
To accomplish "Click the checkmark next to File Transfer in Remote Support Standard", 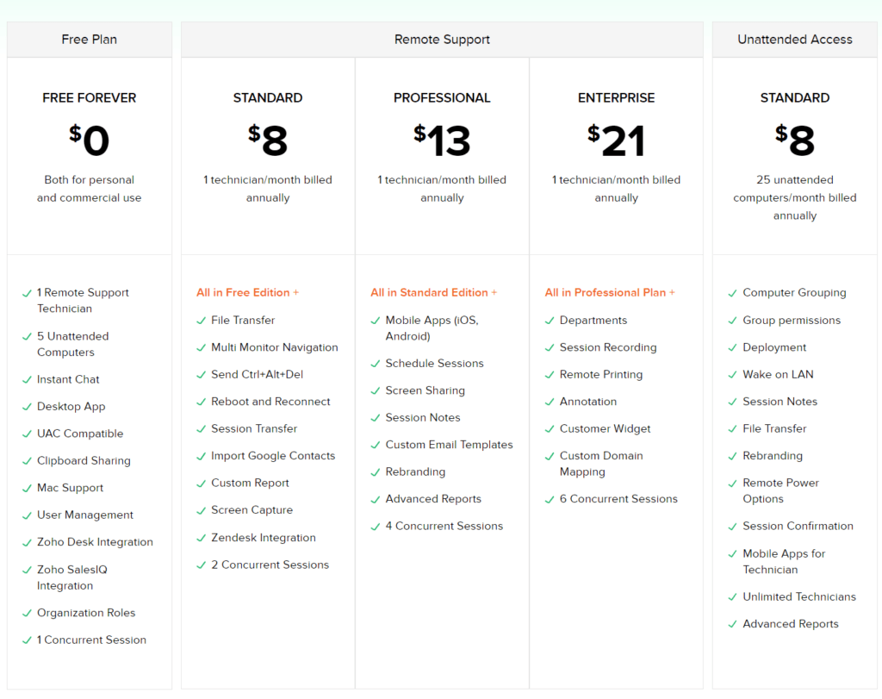I will pyautogui.click(x=202, y=321).
